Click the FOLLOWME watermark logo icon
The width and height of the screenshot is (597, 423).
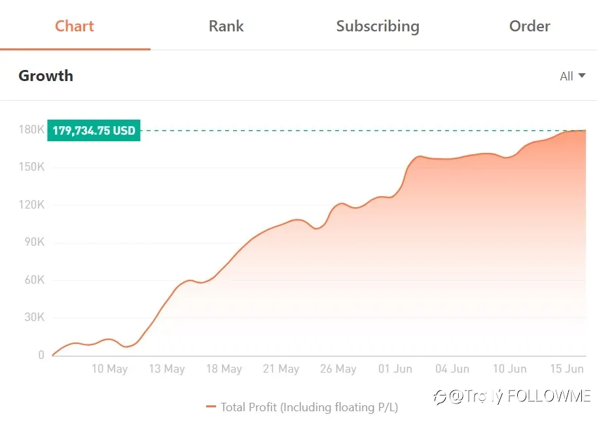(x=440, y=397)
